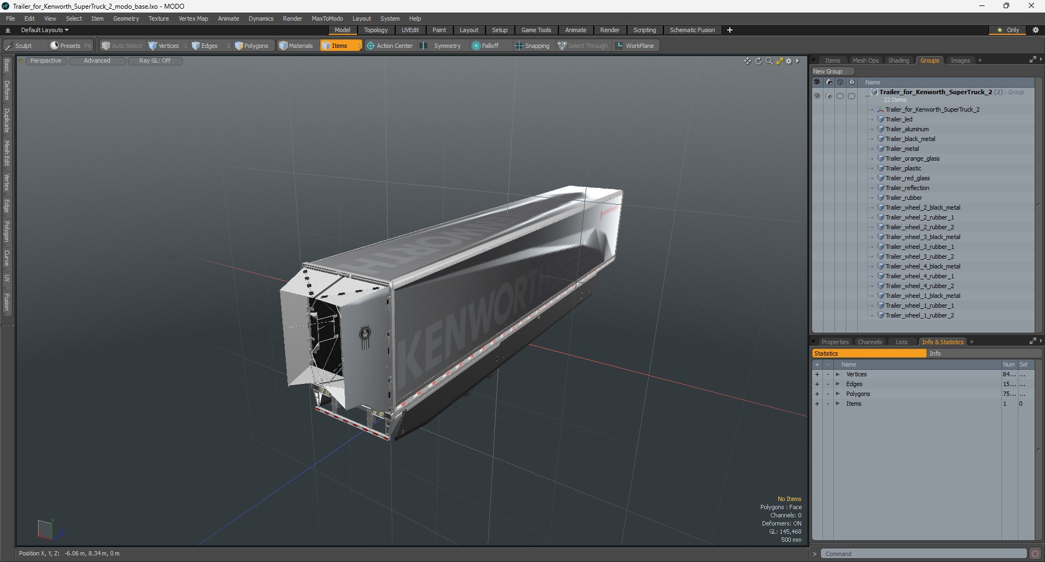This screenshot has width=1045, height=562.
Task: Select Trailer_orange_glass in the group list
Action: (912, 158)
